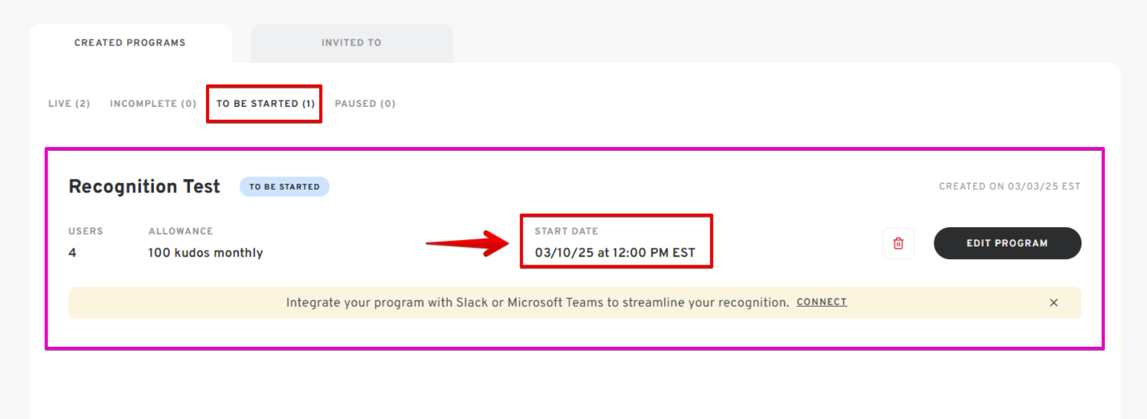Delete the Recognition Test program via trash icon
This screenshot has width=1147, height=419.
click(x=898, y=243)
